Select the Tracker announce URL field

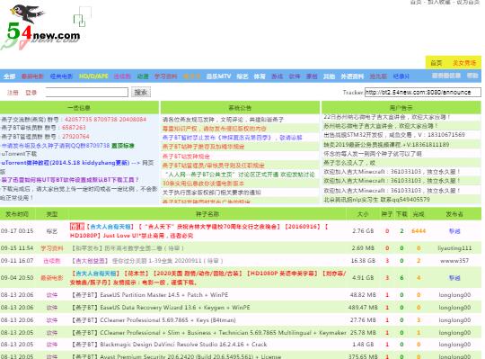click(x=423, y=92)
